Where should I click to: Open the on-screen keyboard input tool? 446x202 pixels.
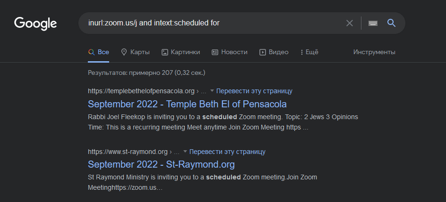click(x=373, y=23)
